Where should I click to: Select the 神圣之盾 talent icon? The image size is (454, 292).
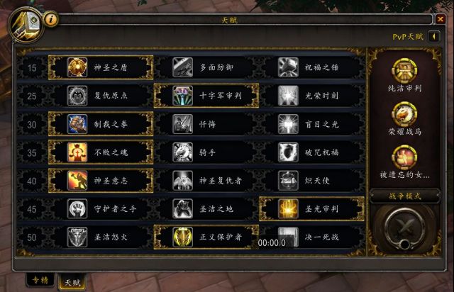point(77,67)
